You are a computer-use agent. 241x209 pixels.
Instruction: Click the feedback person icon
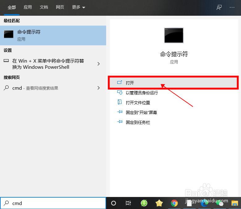[x=219, y=7]
